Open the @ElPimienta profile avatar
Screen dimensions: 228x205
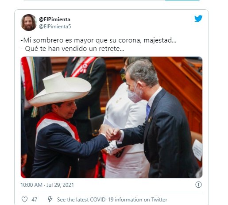(x=29, y=23)
